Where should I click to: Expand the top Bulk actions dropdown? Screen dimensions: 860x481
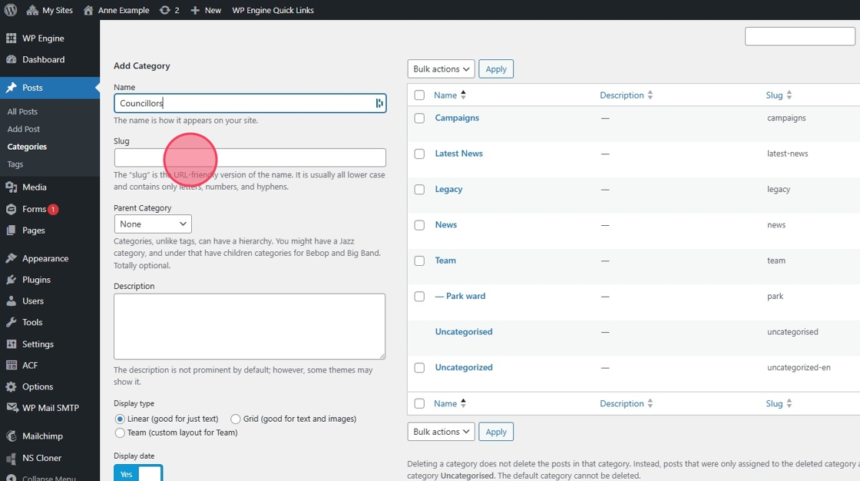click(441, 69)
